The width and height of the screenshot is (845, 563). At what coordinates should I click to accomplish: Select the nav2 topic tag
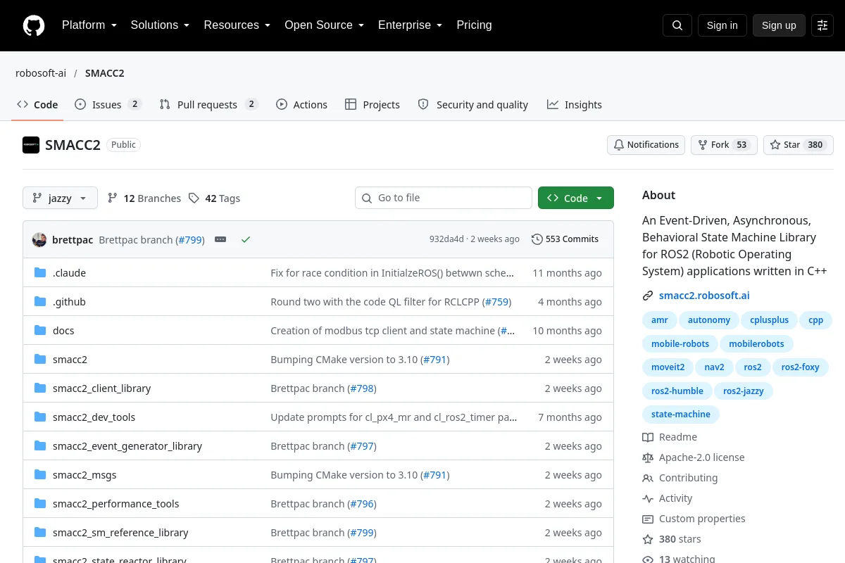tap(715, 367)
